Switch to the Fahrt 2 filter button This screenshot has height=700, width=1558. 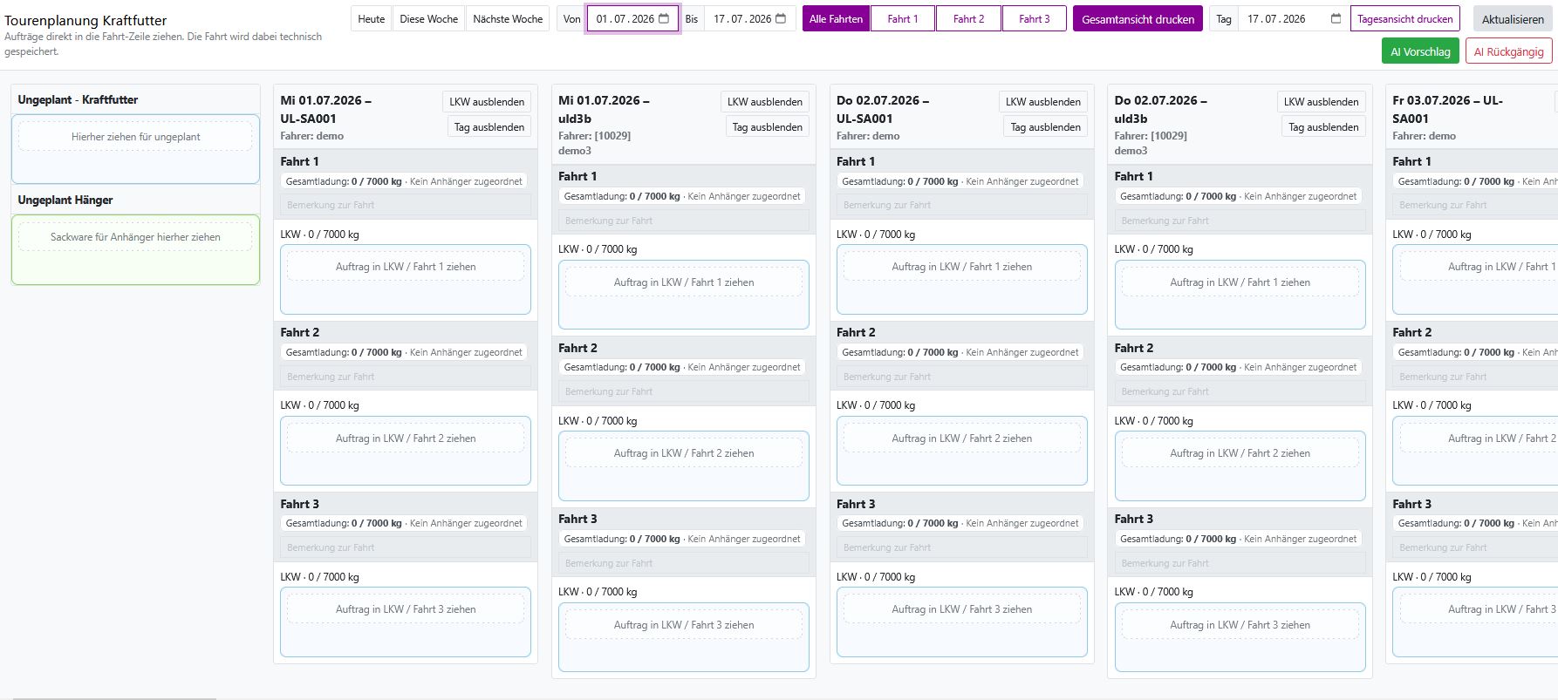coord(968,18)
